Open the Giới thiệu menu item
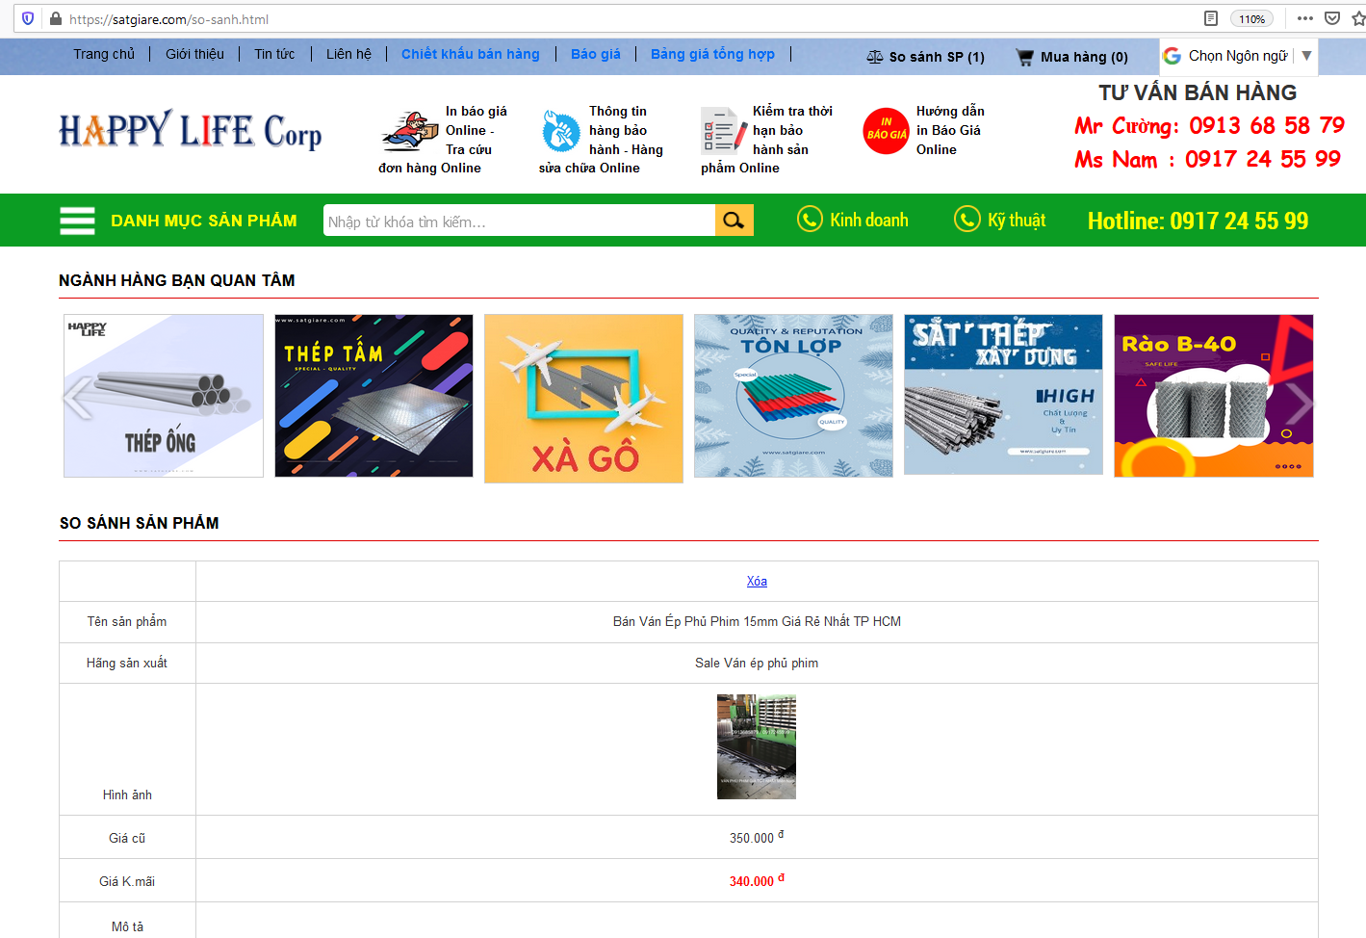The width and height of the screenshot is (1366, 938). point(194,54)
